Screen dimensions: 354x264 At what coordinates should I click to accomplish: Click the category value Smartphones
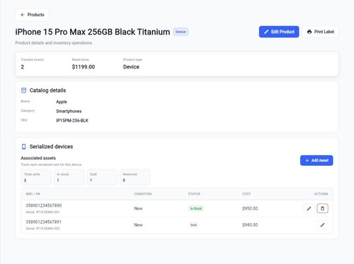coord(69,111)
